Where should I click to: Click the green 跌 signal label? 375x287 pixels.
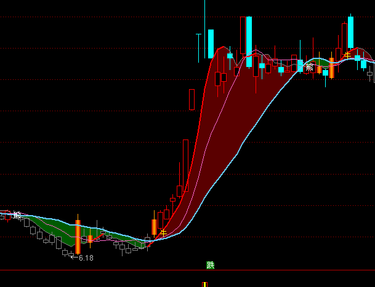tap(211, 265)
